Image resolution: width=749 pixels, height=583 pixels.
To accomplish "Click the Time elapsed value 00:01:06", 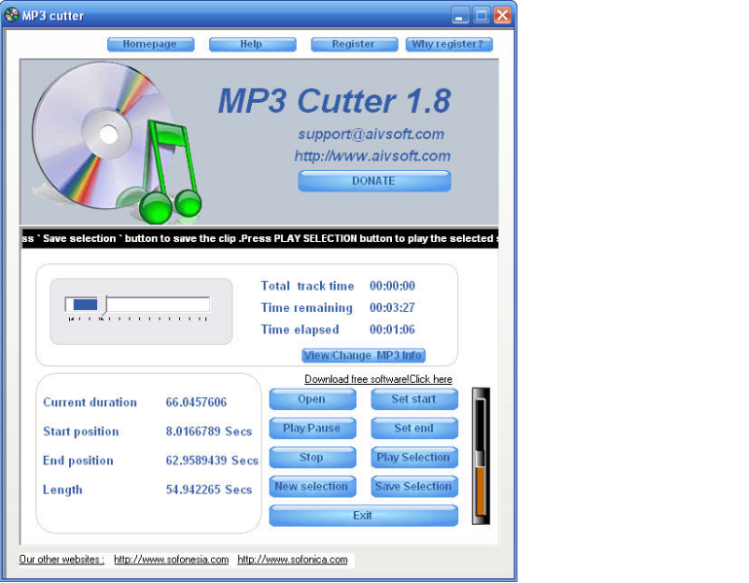I will pos(392,329).
